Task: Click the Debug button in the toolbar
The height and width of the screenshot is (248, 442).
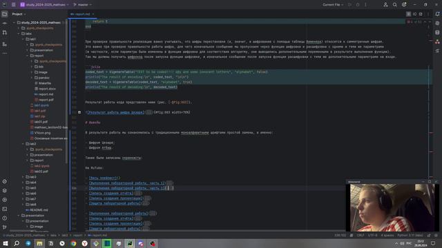Action: coord(358,5)
